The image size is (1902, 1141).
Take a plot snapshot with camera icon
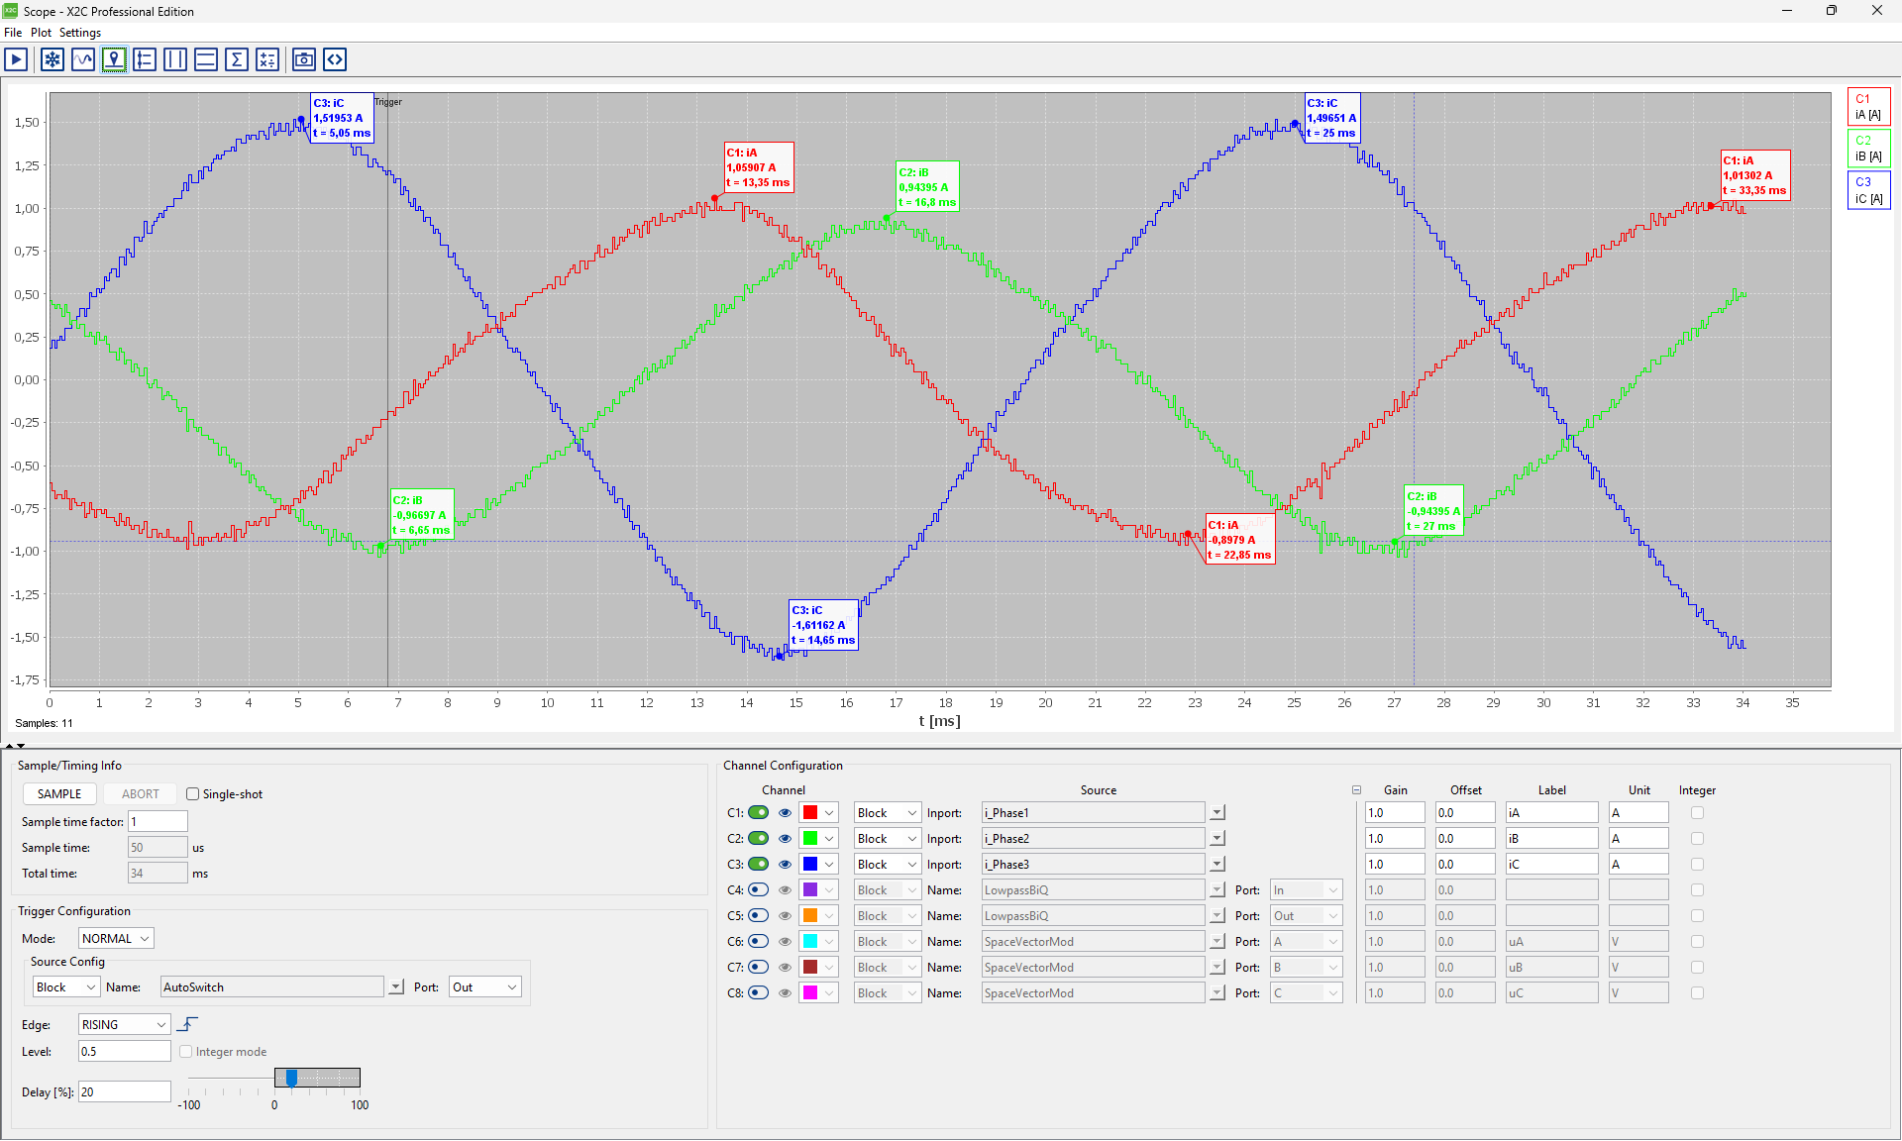click(304, 59)
